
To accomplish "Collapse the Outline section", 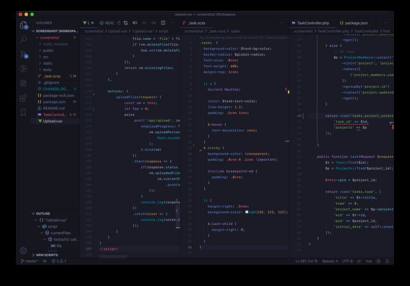I will point(44,213).
